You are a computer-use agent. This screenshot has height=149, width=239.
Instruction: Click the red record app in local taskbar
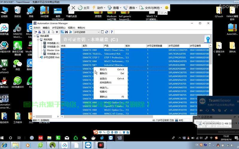point(101,145)
